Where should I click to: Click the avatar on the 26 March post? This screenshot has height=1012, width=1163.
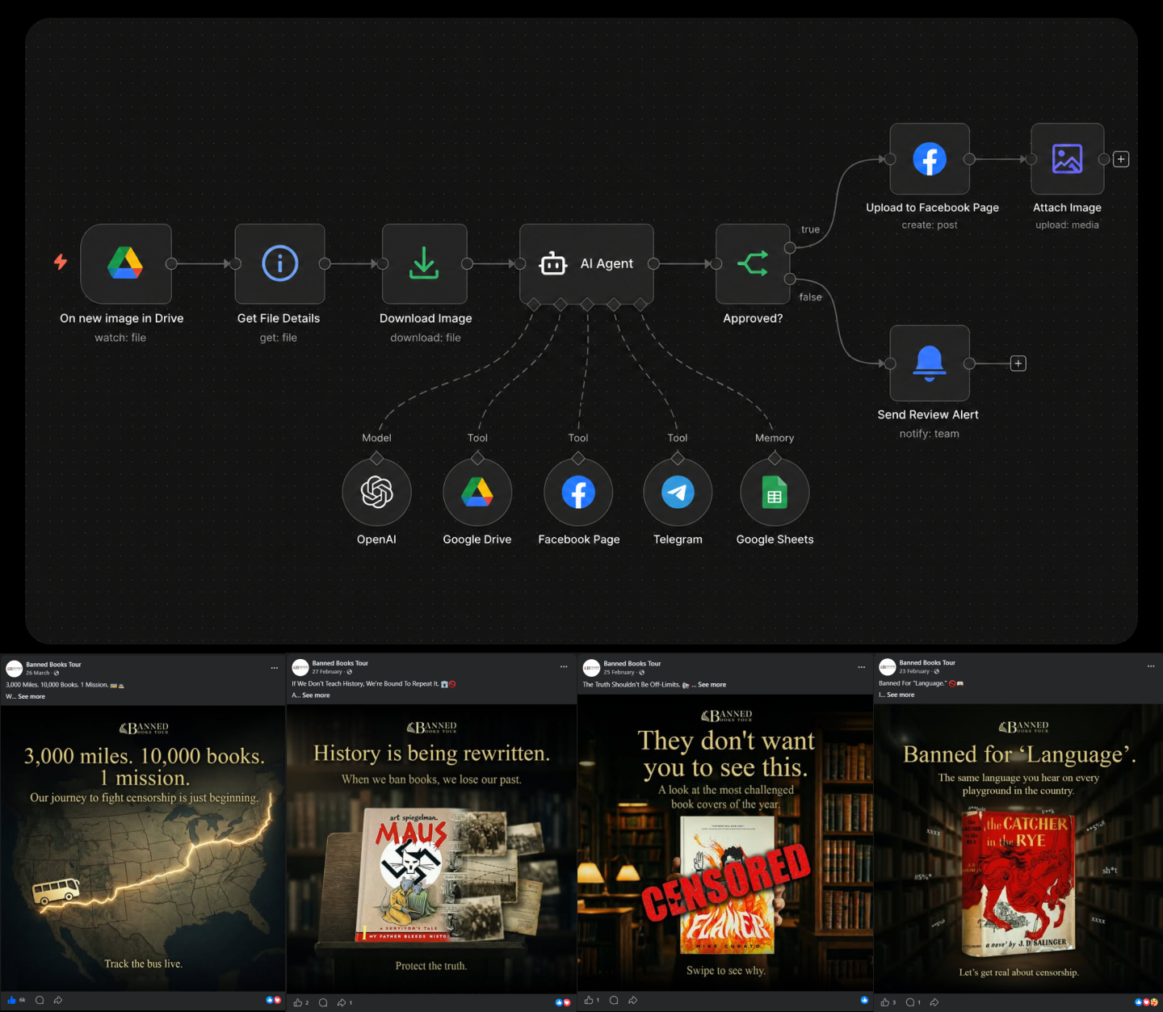coord(14,669)
